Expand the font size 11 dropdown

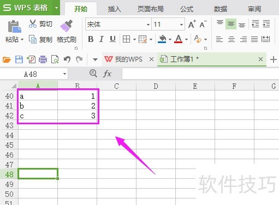coord(181,25)
